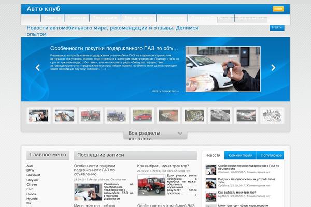Open sidebar news 'Как выбрать мини-трактор?'
This screenshot has width=311, height=207.
tap(237, 193)
